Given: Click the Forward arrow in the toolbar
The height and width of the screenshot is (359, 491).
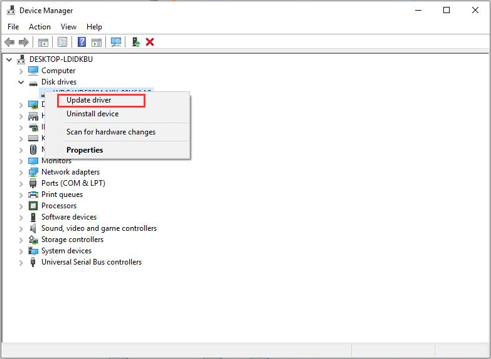Looking at the screenshot, I should click(24, 42).
